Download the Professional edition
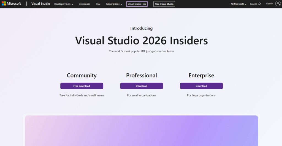282x146 pixels. click(x=141, y=86)
